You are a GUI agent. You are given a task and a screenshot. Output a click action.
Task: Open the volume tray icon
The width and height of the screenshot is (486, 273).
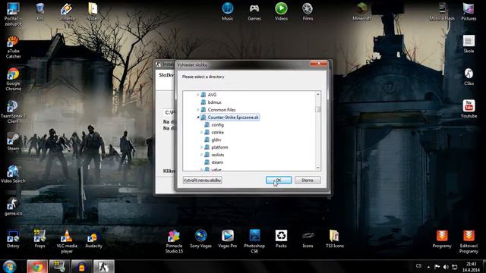coord(446,266)
